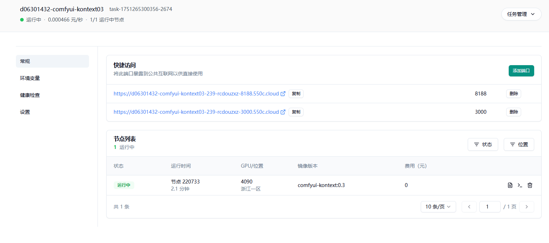Go to next page arrow
The height and width of the screenshot is (243, 549).
[x=526, y=207]
